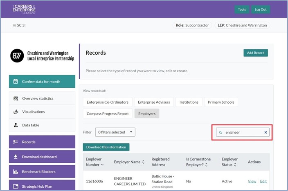
Task: Open View link for Engineer Careers Limited
Action: (252, 181)
